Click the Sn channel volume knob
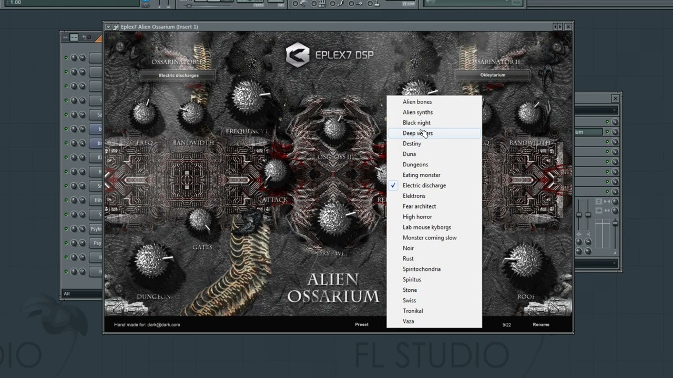 coord(82,186)
